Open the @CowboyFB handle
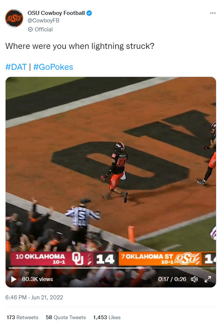 (43, 21)
